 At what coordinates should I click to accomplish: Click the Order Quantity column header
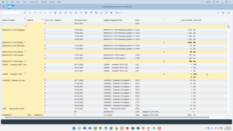pos(178,20)
